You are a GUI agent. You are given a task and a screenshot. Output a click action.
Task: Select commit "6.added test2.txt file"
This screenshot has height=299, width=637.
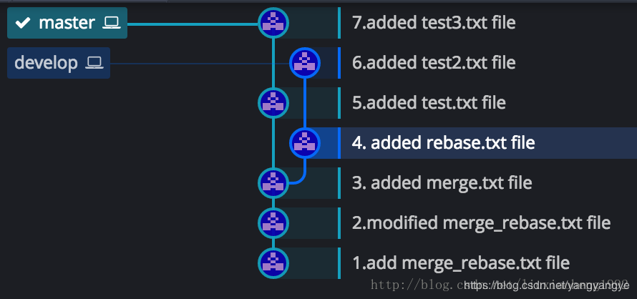[x=434, y=63]
